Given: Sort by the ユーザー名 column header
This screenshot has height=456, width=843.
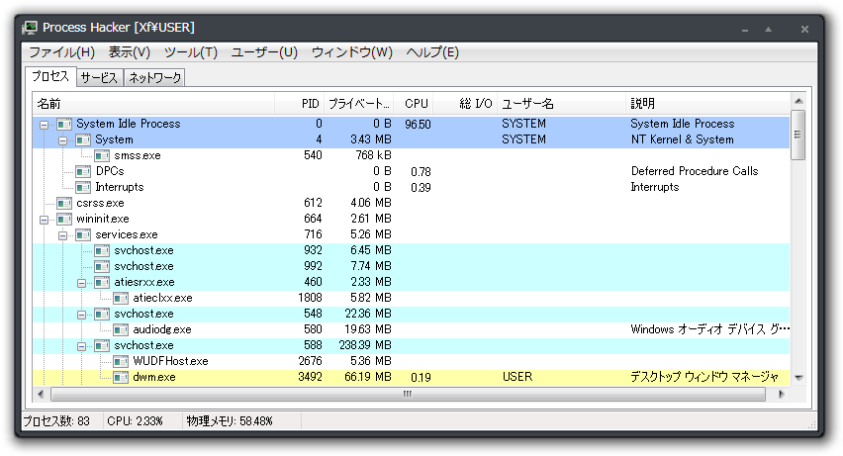Looking at the screenshot, I should pyautogui.click(x=561, y=104).
